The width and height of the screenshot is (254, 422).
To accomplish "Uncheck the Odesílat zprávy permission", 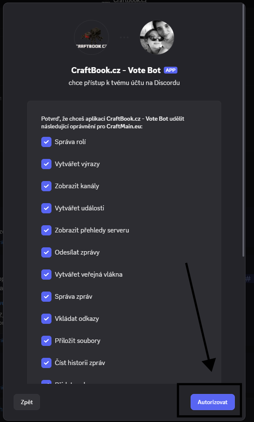I will [x=46, y=252].
